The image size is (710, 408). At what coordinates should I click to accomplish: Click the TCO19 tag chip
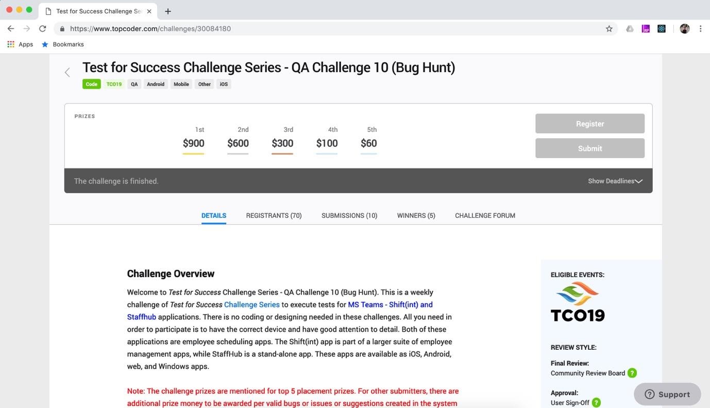114,84
